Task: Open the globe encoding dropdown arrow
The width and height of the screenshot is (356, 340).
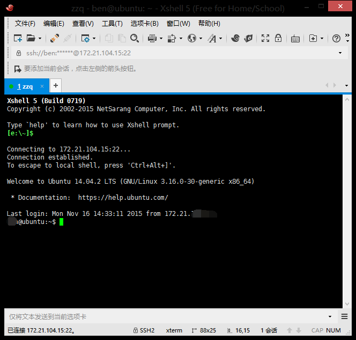Action: pos(201,39)
